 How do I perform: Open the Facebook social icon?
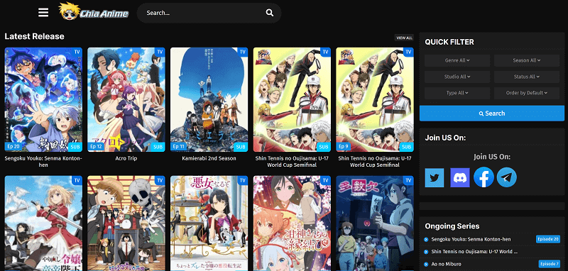484,177
